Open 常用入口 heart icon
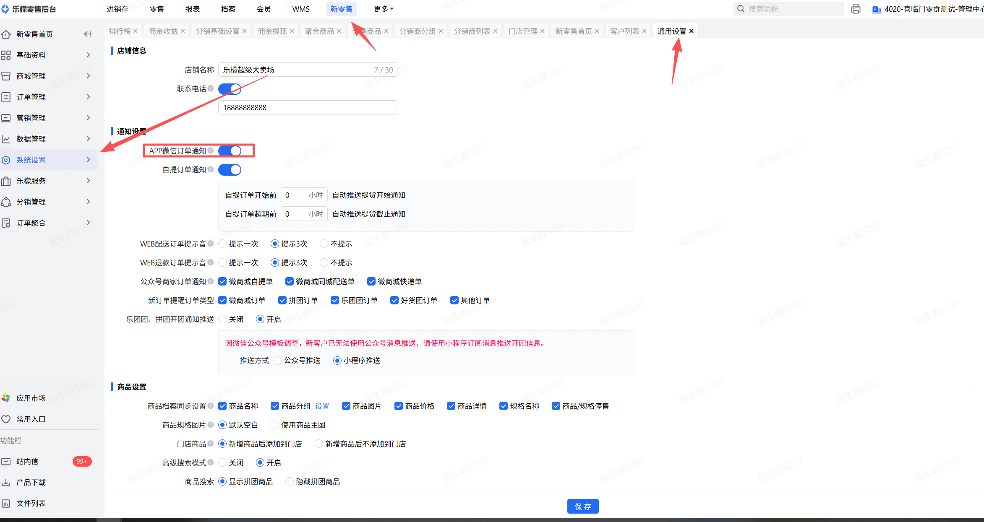Viewport: 984px width, 522px height. point(6,419)
